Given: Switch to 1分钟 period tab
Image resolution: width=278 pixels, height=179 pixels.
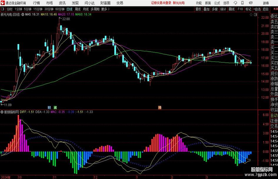Looking at the screenshot, I should pyautogui.click(x=18, y=9).
